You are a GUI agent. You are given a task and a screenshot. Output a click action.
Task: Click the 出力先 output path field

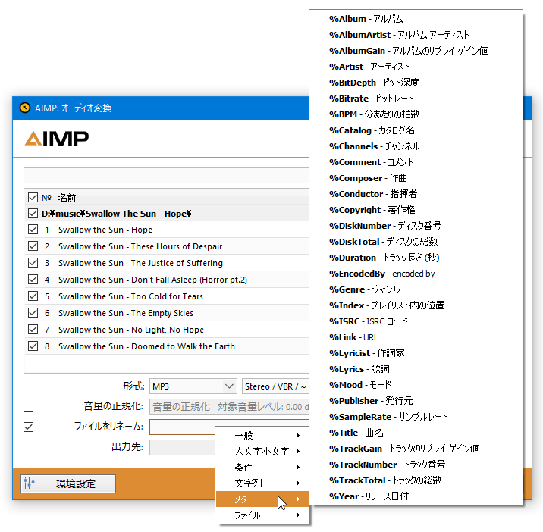182,448
